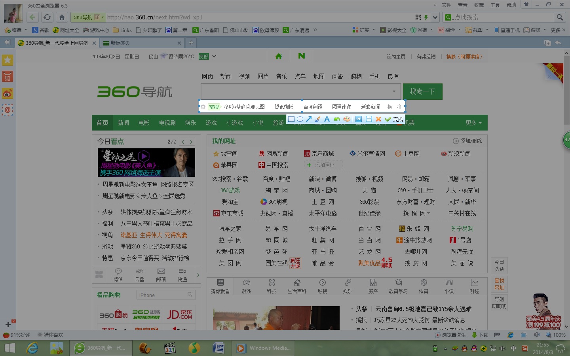This screenshot has height=356, width=570.
Task: Click the green home icon on page
Action: click(279, 57)
